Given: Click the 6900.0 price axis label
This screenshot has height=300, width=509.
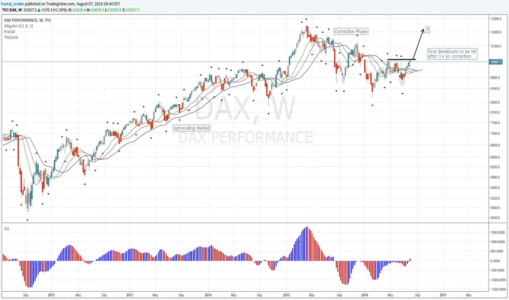Looking at the screenshot, I should pos(496,145).
